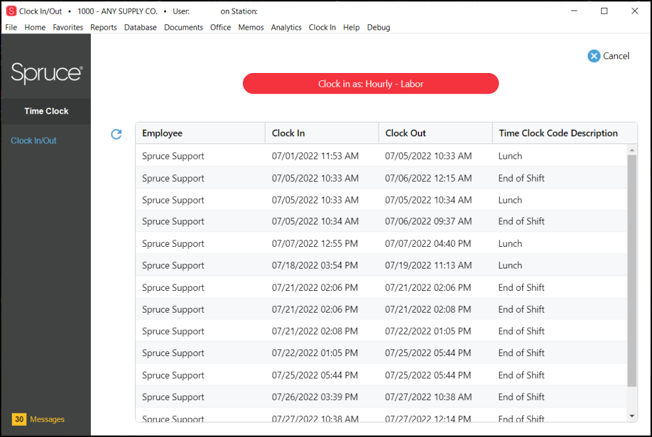Click the scrollbar up arrow
The width and height of the screenshot is (652, 437).
tap(632, 150)
